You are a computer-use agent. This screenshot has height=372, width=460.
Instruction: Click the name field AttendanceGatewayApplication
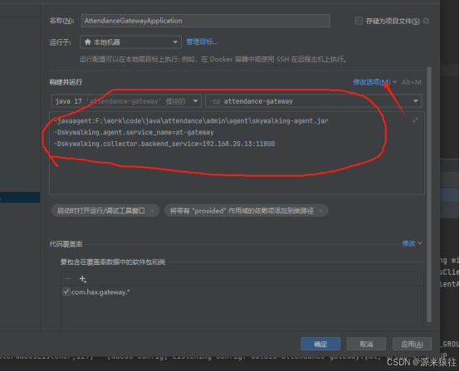pos(205,21)
